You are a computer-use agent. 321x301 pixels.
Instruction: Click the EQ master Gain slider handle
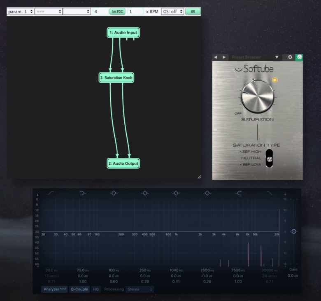293,231
